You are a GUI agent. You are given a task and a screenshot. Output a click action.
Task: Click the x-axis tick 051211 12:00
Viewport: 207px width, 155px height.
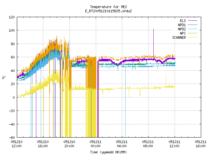pos(174,144)
